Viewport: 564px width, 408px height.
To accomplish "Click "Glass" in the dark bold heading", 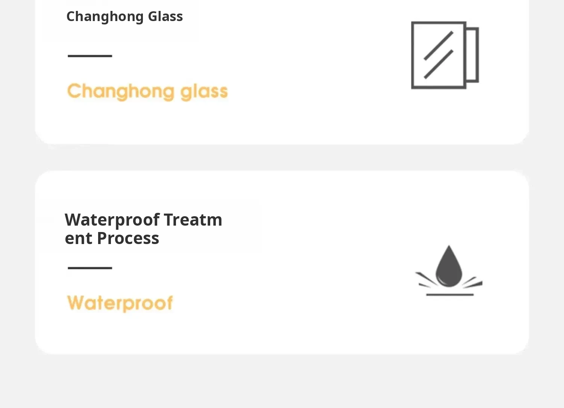I will click(x=165, y=17).
